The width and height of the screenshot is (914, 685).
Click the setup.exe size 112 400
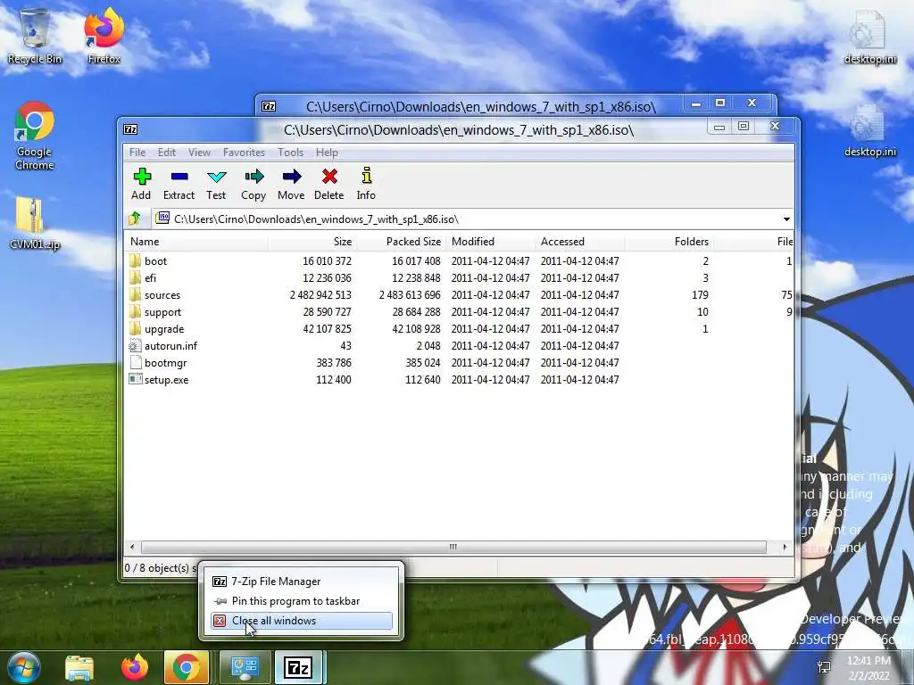[x=334, y=379]
